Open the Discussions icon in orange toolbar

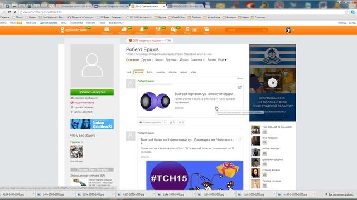click(x=124, y=30)
